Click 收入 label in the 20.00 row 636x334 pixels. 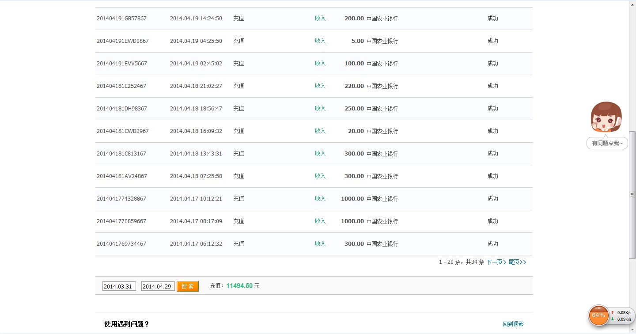click(x=320, y=131)
